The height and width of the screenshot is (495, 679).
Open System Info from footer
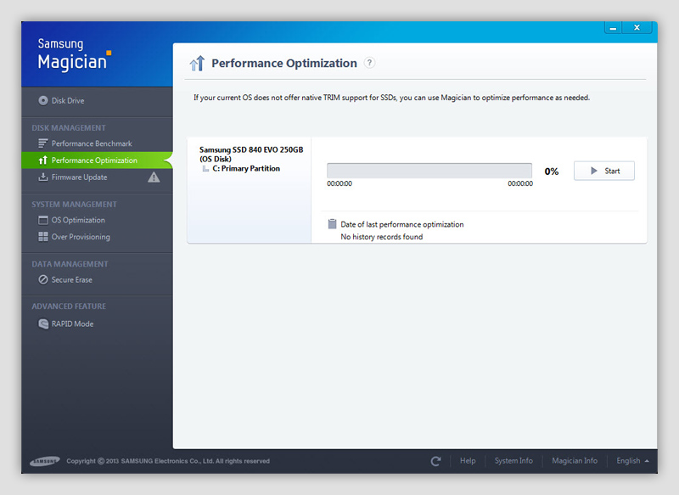(x=513, y=461)
